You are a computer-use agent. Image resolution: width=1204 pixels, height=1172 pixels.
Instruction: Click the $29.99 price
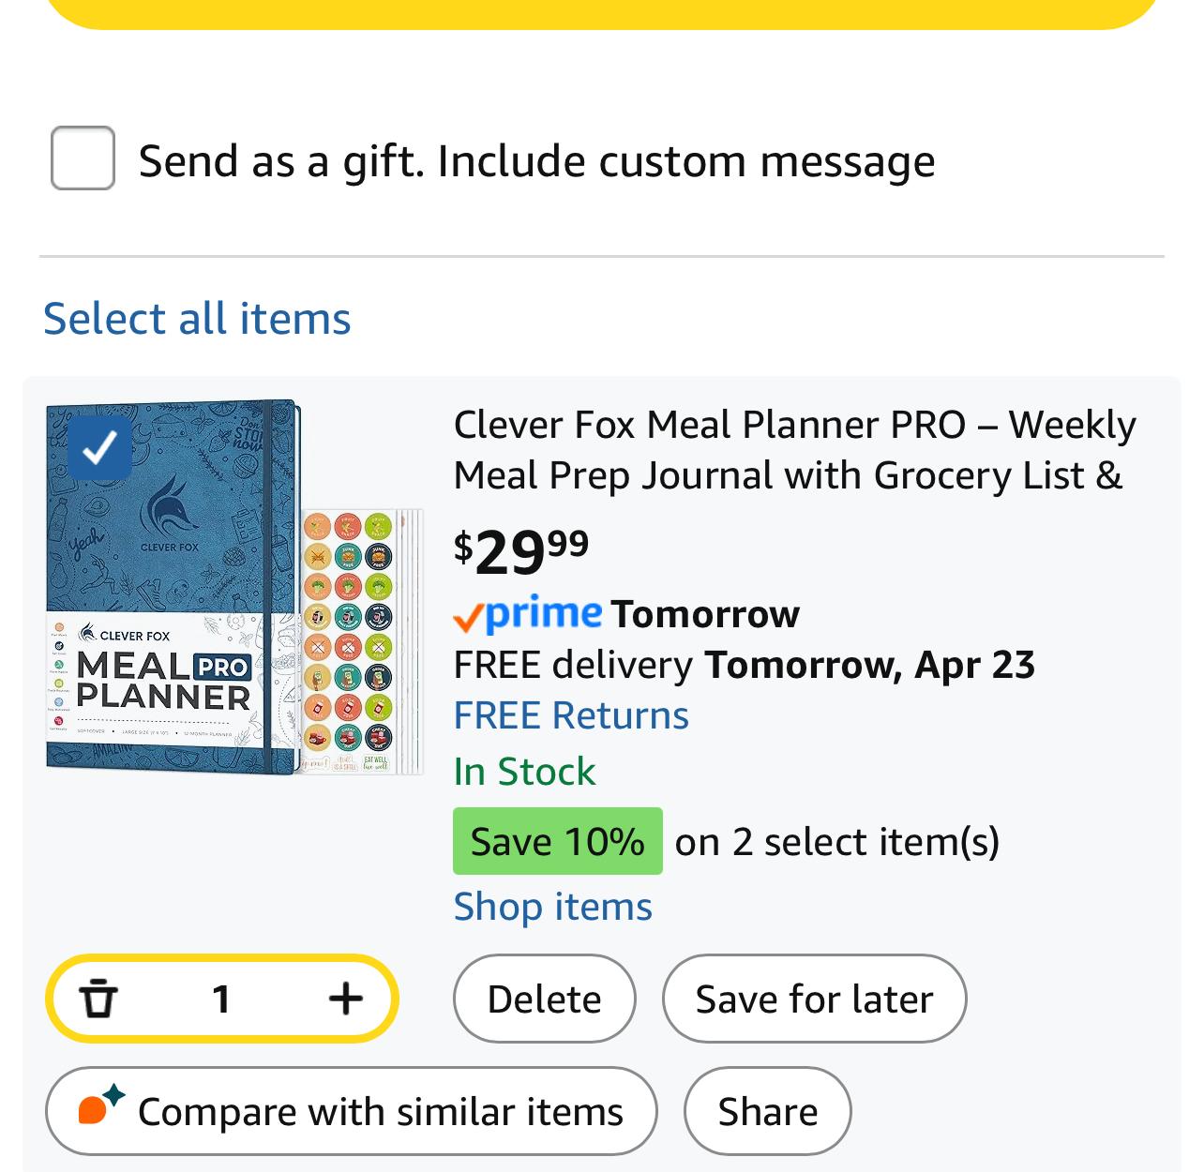[520, 552]
